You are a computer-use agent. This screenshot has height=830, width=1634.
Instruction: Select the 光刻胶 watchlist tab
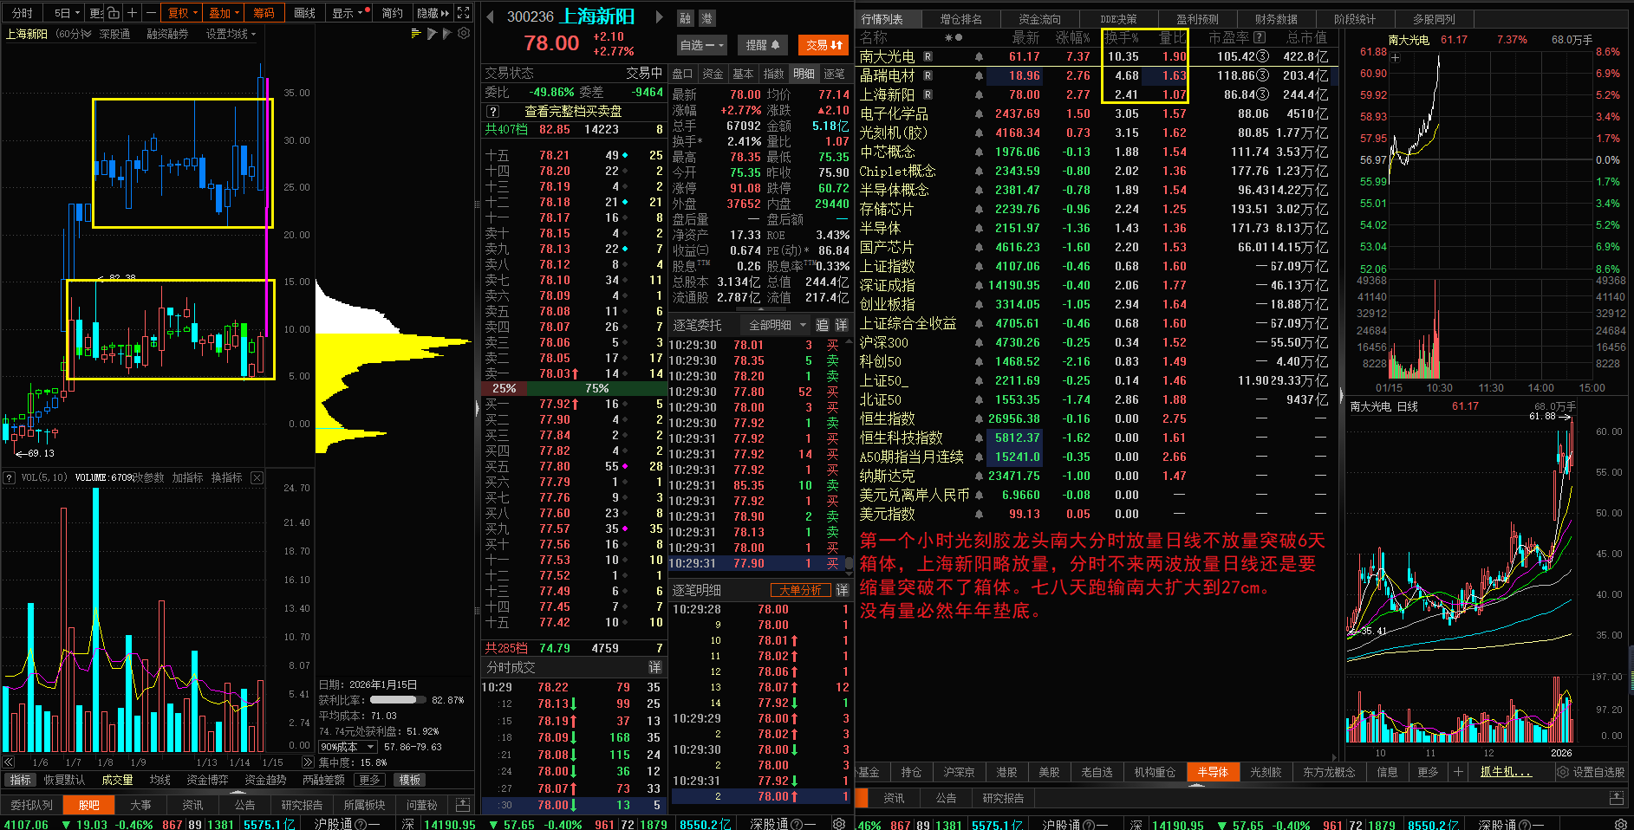pos(1266,772)
